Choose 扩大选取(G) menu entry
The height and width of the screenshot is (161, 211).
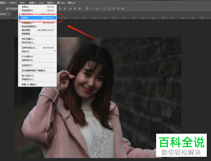38,56
